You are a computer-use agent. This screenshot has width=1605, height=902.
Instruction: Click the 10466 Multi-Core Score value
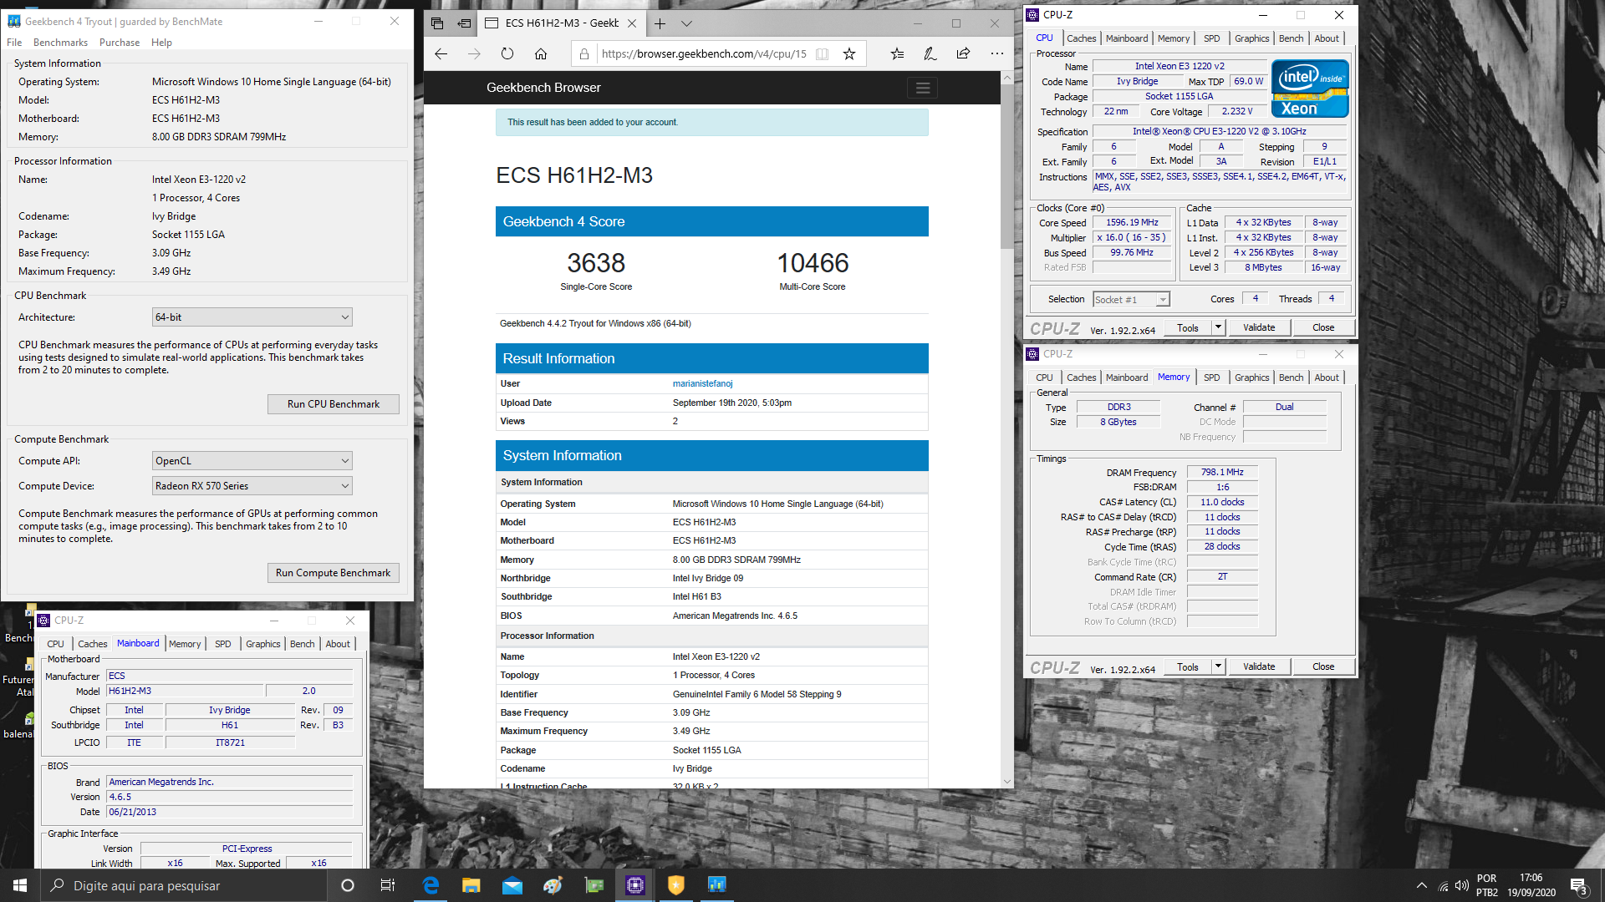[813, 263]
